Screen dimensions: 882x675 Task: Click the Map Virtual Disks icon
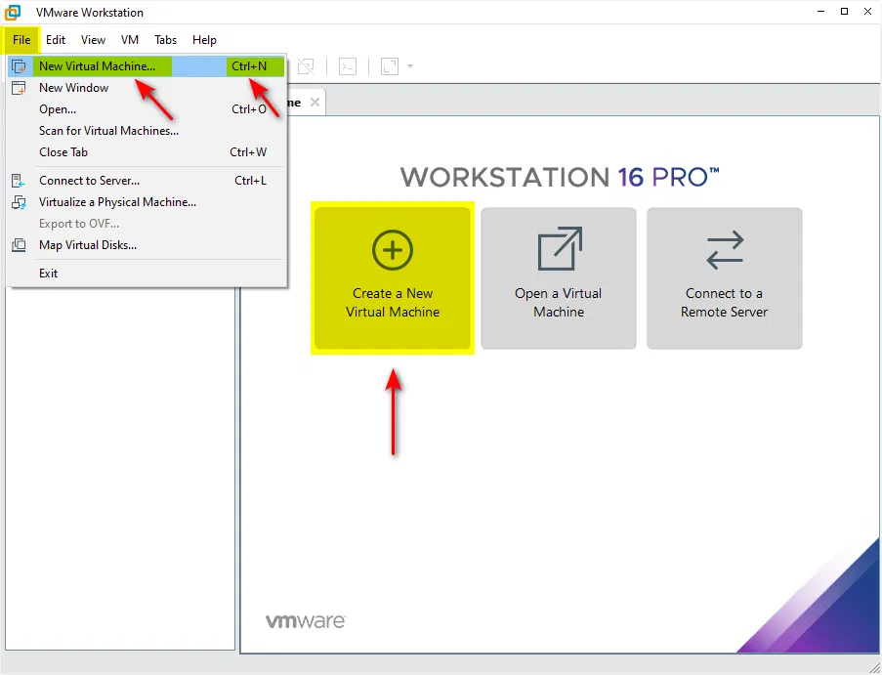tap(19, 245)
